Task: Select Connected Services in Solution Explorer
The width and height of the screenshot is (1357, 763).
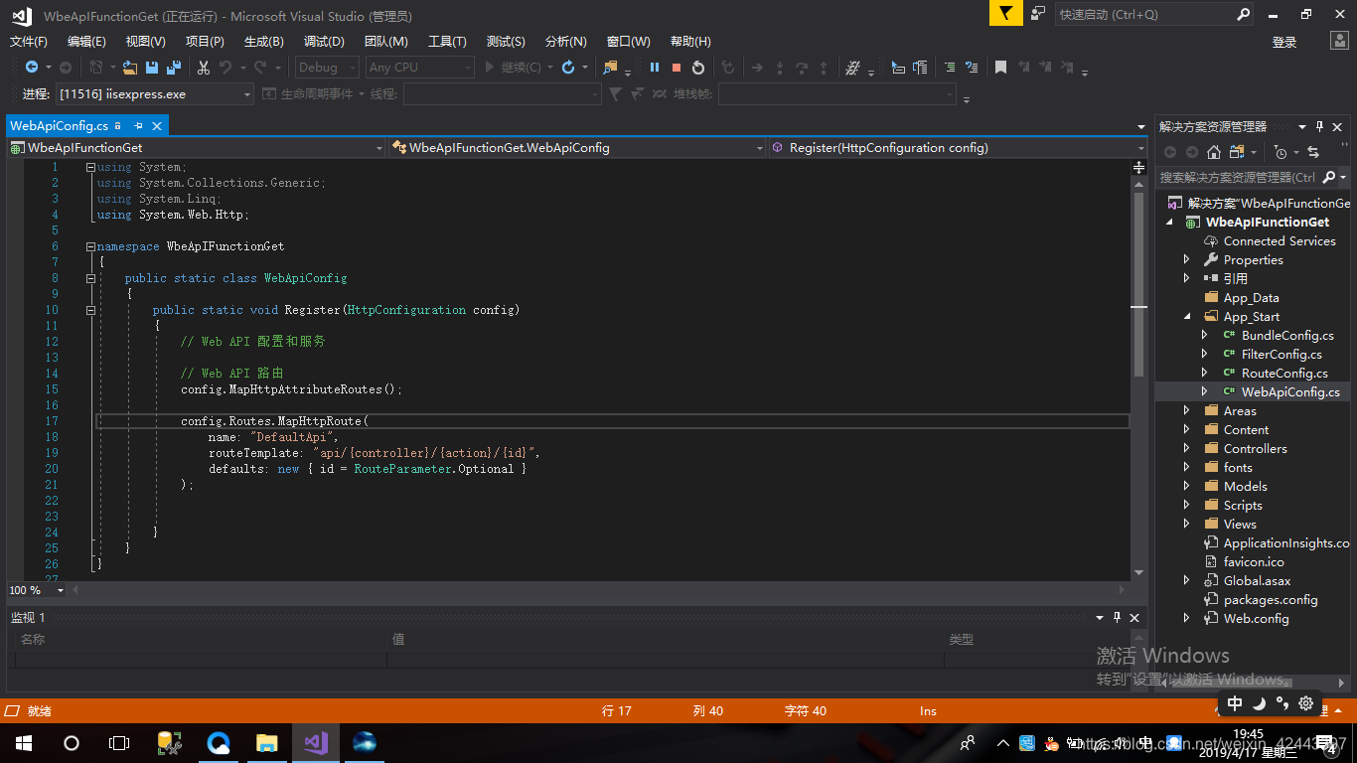Action: tap(1280, 240)
